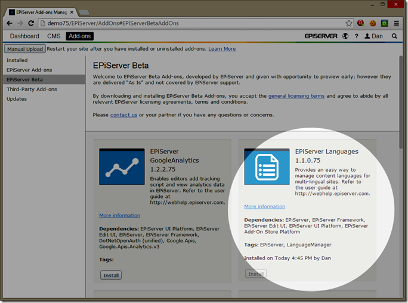Click More information under EPiServer Languages
The height and width of the screenshot is (303, 408).
tap(264, 206)
